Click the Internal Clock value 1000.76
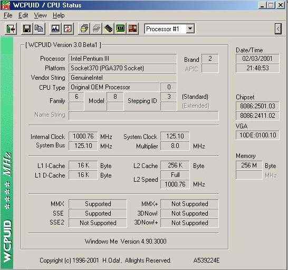 pyautogui.click(x=83, y=136)
